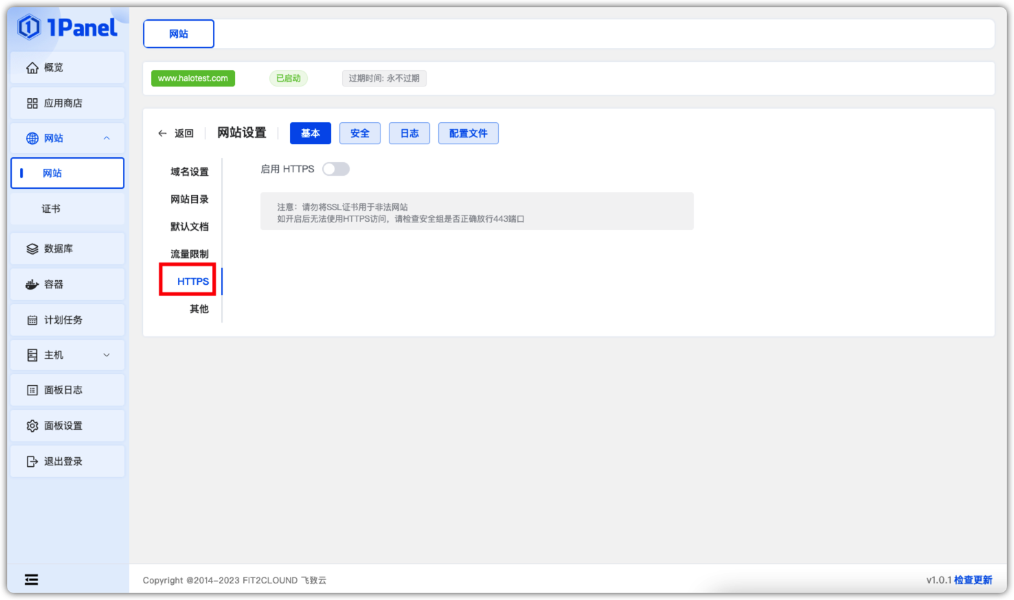Select 域名设置 in the settings list
Screen dimensions: 1014x600
click(189, 172)
